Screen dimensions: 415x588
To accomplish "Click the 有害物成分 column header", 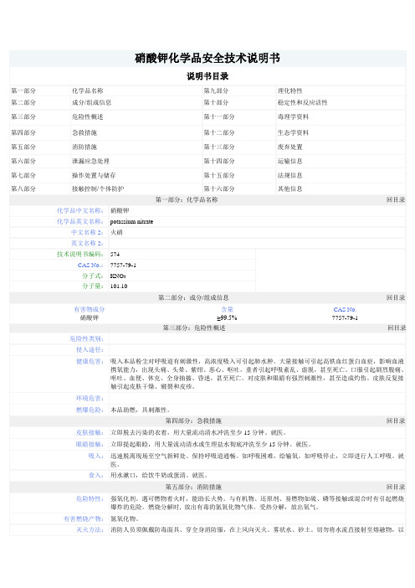I will tap(90, 309).
